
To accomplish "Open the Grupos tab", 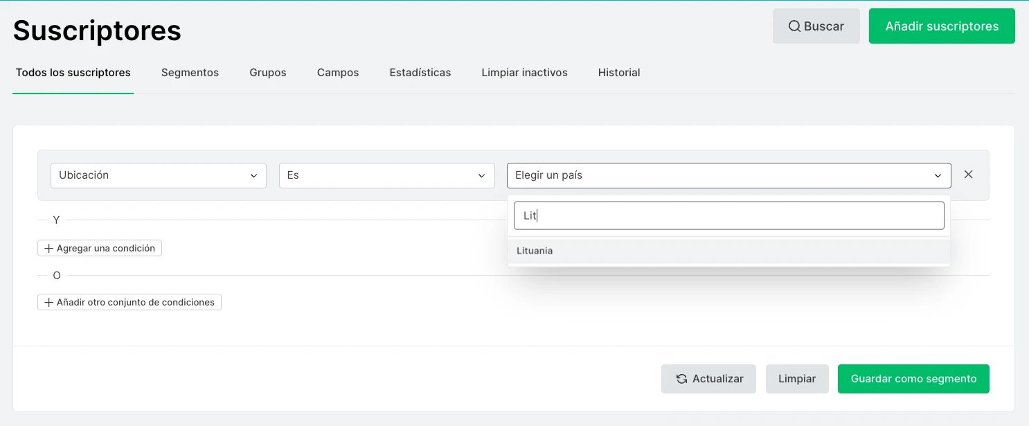I will [268, 73].
